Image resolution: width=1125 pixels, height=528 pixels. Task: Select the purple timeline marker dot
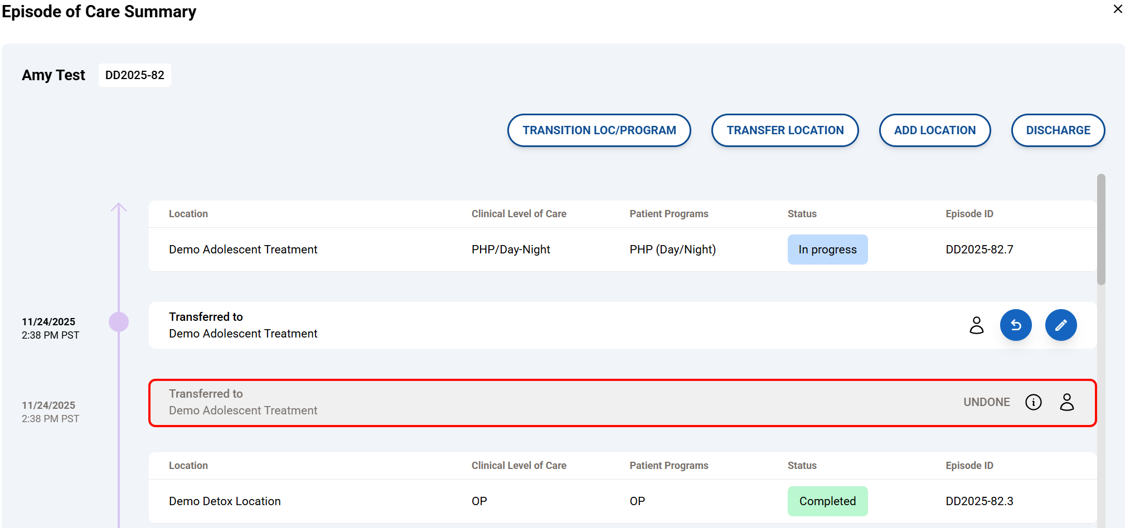(119, 322)
